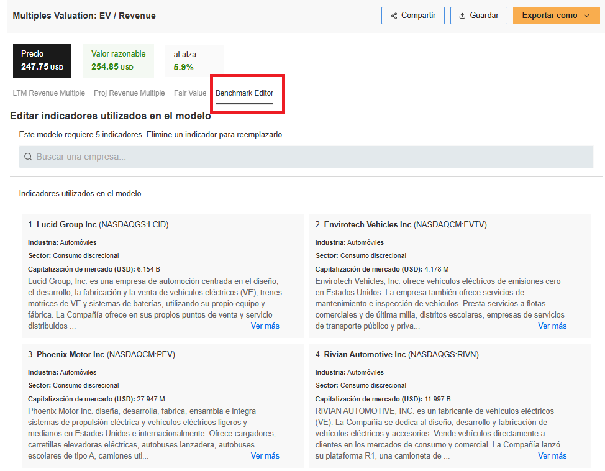Viewport: 605px width, 471px height.
Task: Click Ver más for Envirotech Vehicles Inc
Action: pyautogui.click(x=552, y=326)
